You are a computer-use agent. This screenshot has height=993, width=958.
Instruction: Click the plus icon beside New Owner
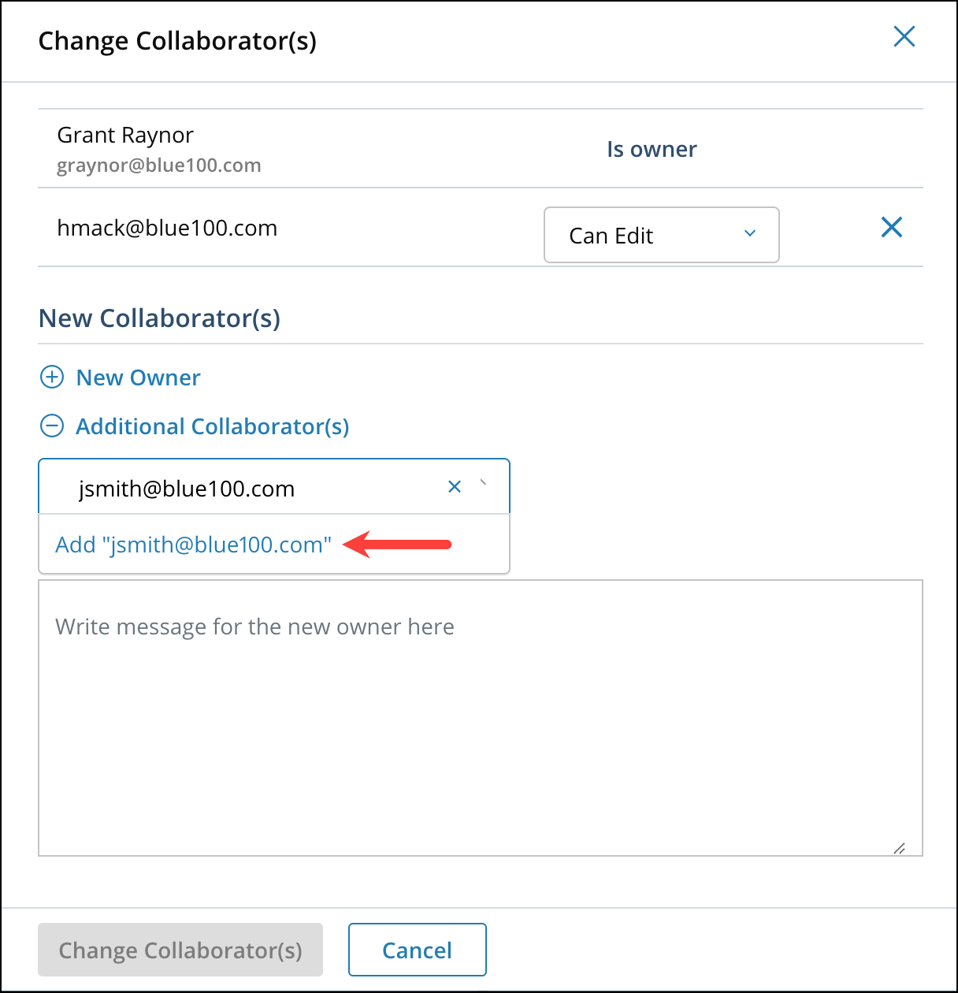51,377
